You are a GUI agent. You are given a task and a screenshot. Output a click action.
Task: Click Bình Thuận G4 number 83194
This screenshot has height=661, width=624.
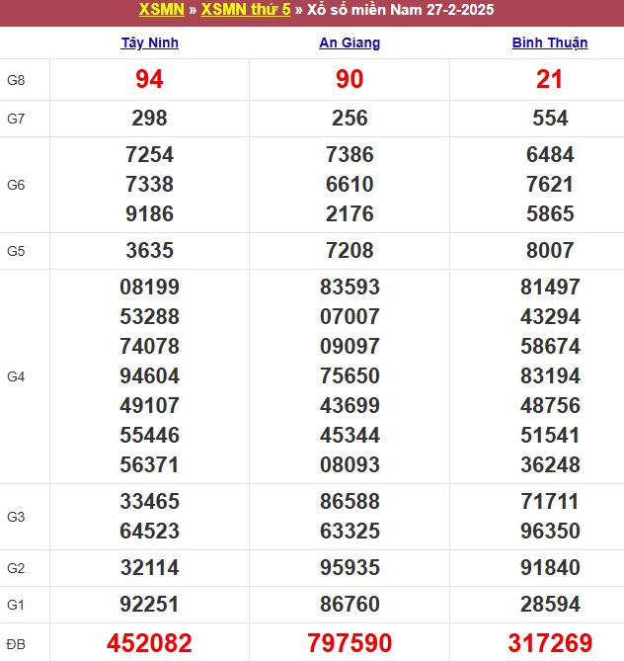pyautogui.click(x=550, y=375)
